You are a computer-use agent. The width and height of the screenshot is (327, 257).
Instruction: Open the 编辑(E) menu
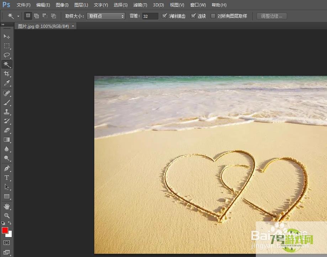43,5
